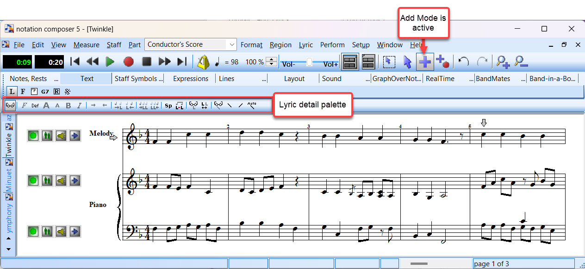Toggle the lyric glasses button in the palette

(x=10, y=106)
